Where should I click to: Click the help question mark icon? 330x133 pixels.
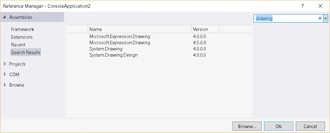point(303,6)
